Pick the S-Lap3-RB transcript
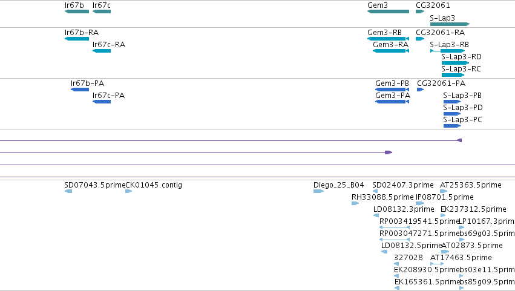The height and width of the screenshot is (291, 515). point(447,51)
